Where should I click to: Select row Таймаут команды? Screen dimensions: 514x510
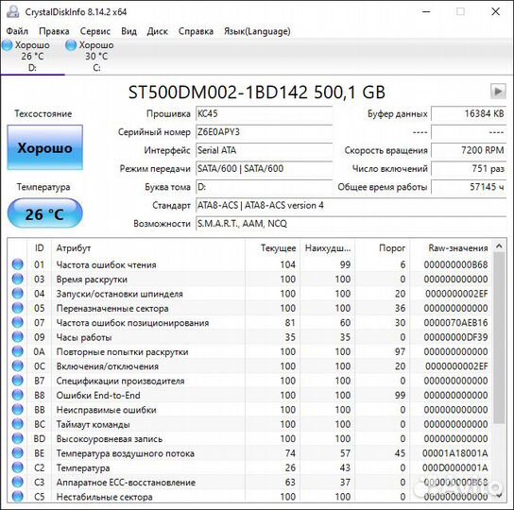tap(250, 424)
